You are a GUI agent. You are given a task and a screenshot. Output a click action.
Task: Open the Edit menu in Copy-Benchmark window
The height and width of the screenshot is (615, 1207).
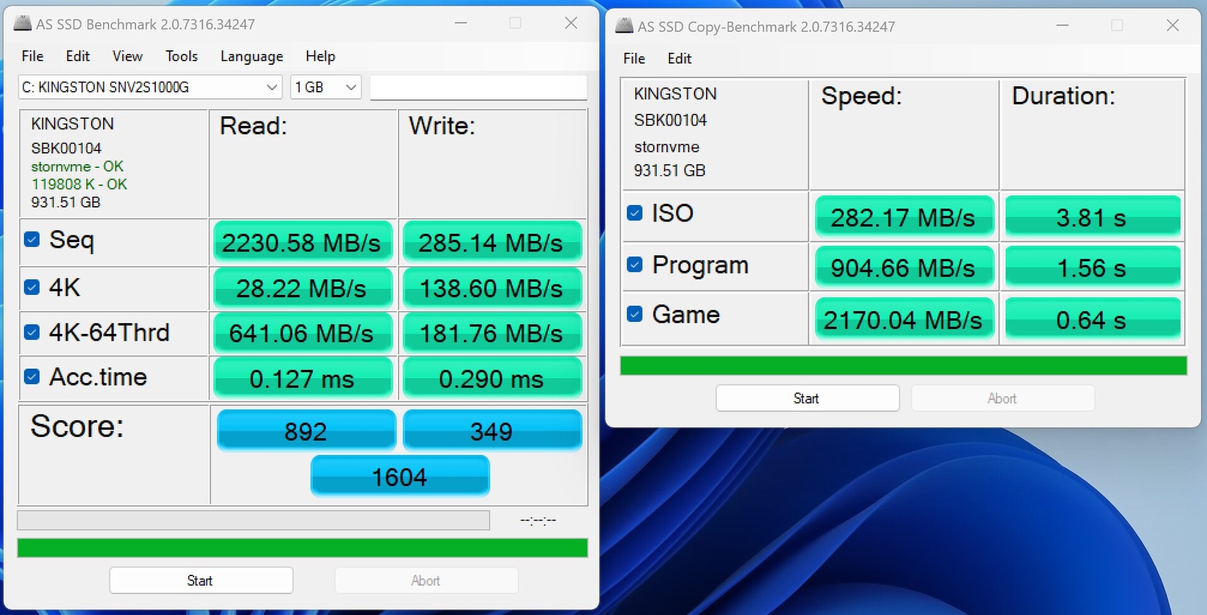point(679,58)
